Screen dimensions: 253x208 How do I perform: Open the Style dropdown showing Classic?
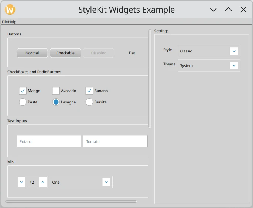(x=209, y=51)
